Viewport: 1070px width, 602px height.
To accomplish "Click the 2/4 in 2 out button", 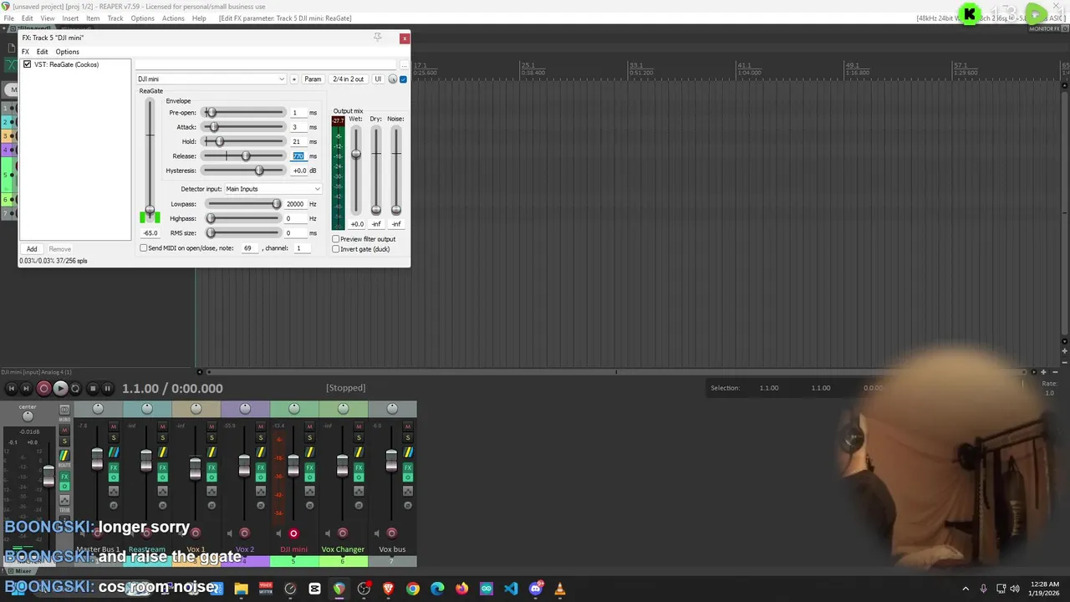I will (x=349, y=79).
